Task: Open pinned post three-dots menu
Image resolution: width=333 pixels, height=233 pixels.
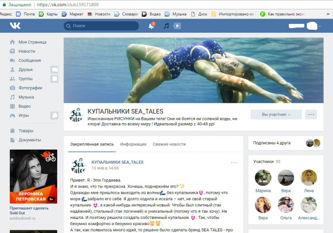Action: tap(234, 163)
